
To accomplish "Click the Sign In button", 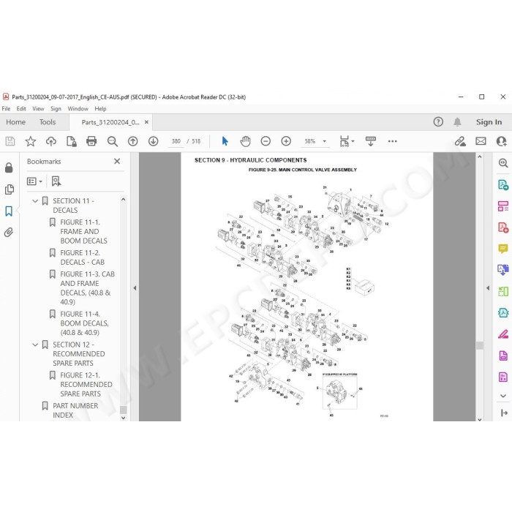I will coord(489,122).
